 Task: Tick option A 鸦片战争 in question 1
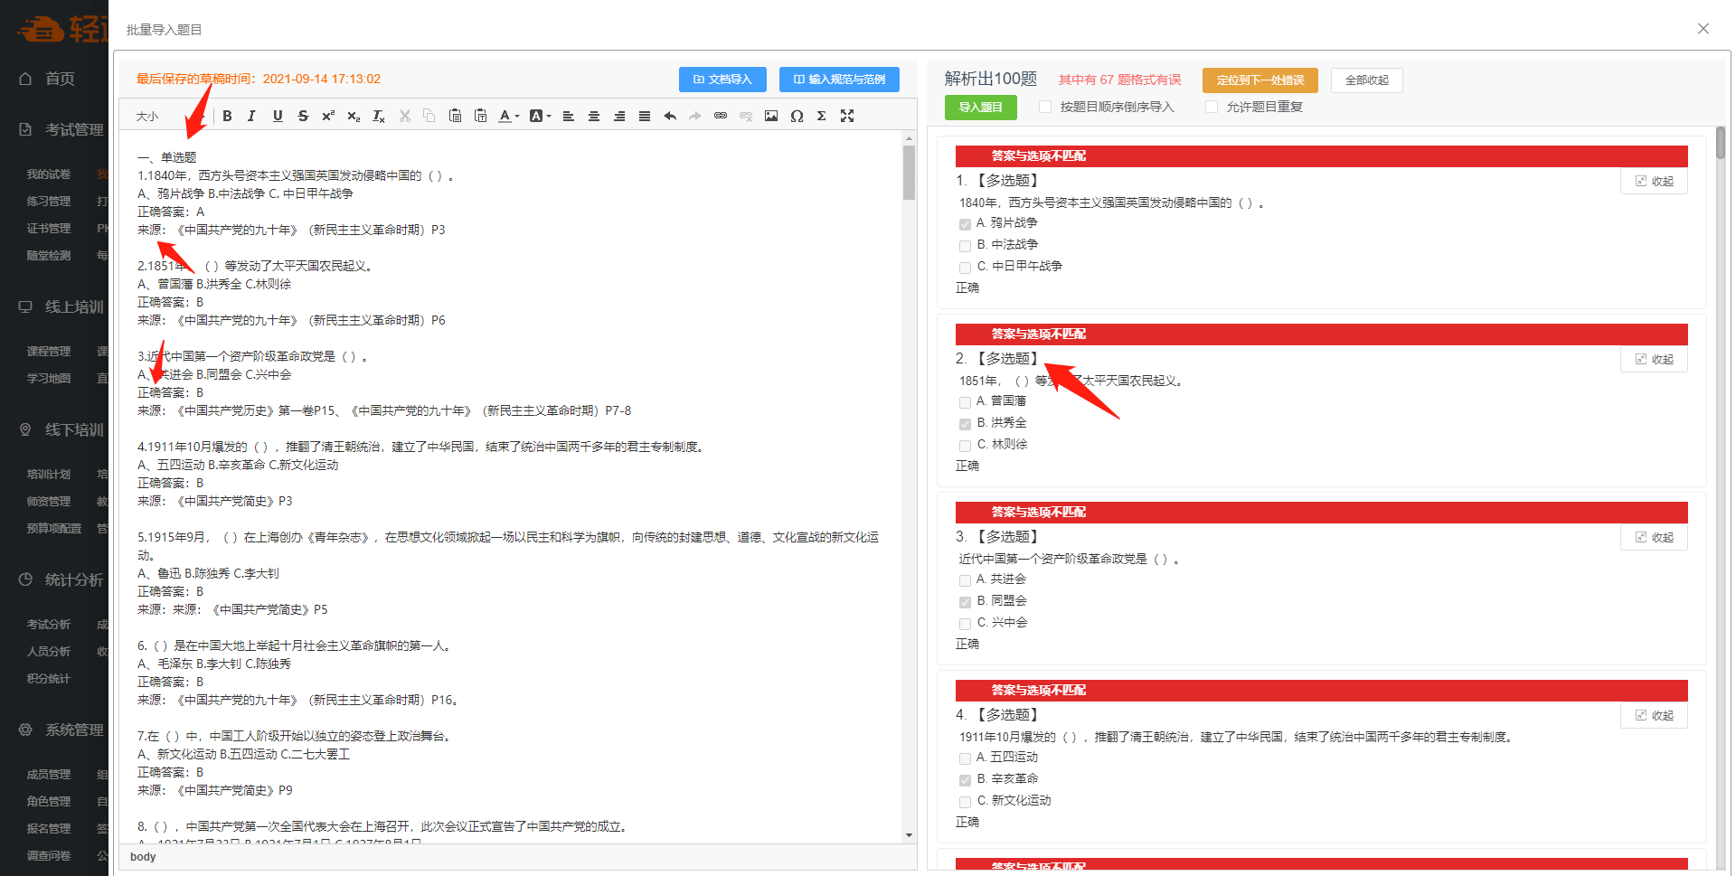point(965,223)
